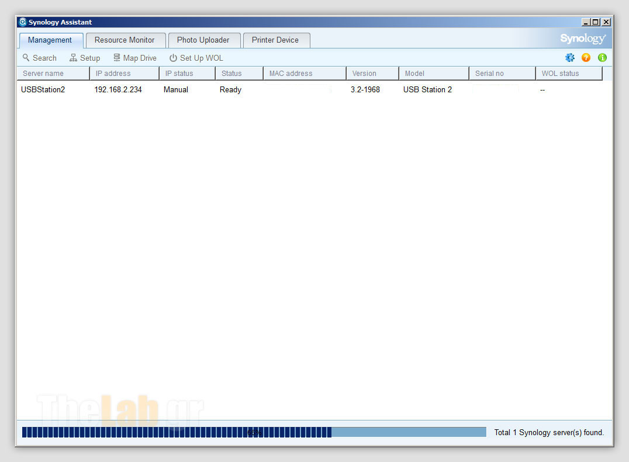Click Map Drive in the toolbar

click(135, 58)
